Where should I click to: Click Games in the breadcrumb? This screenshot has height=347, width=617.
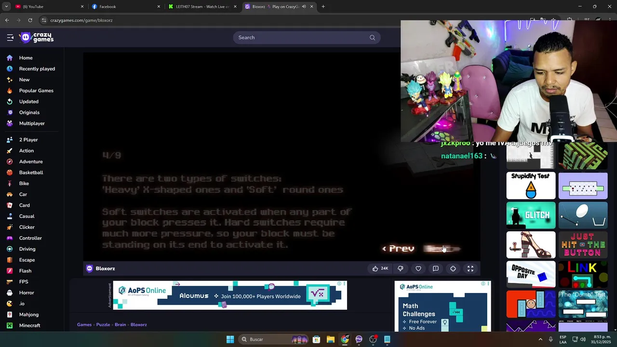click(x=84, y=324)
